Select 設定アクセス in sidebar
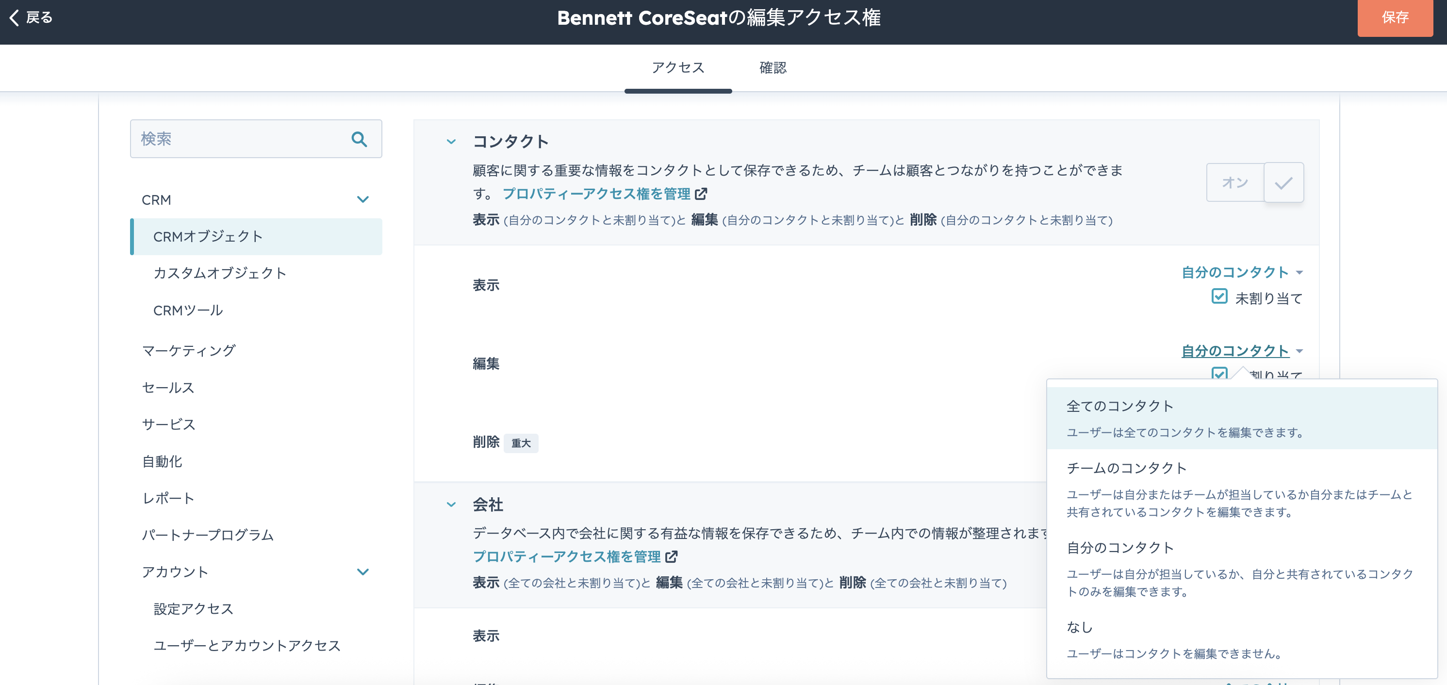Screen dimensions: 1447x685 pos(193,609)
